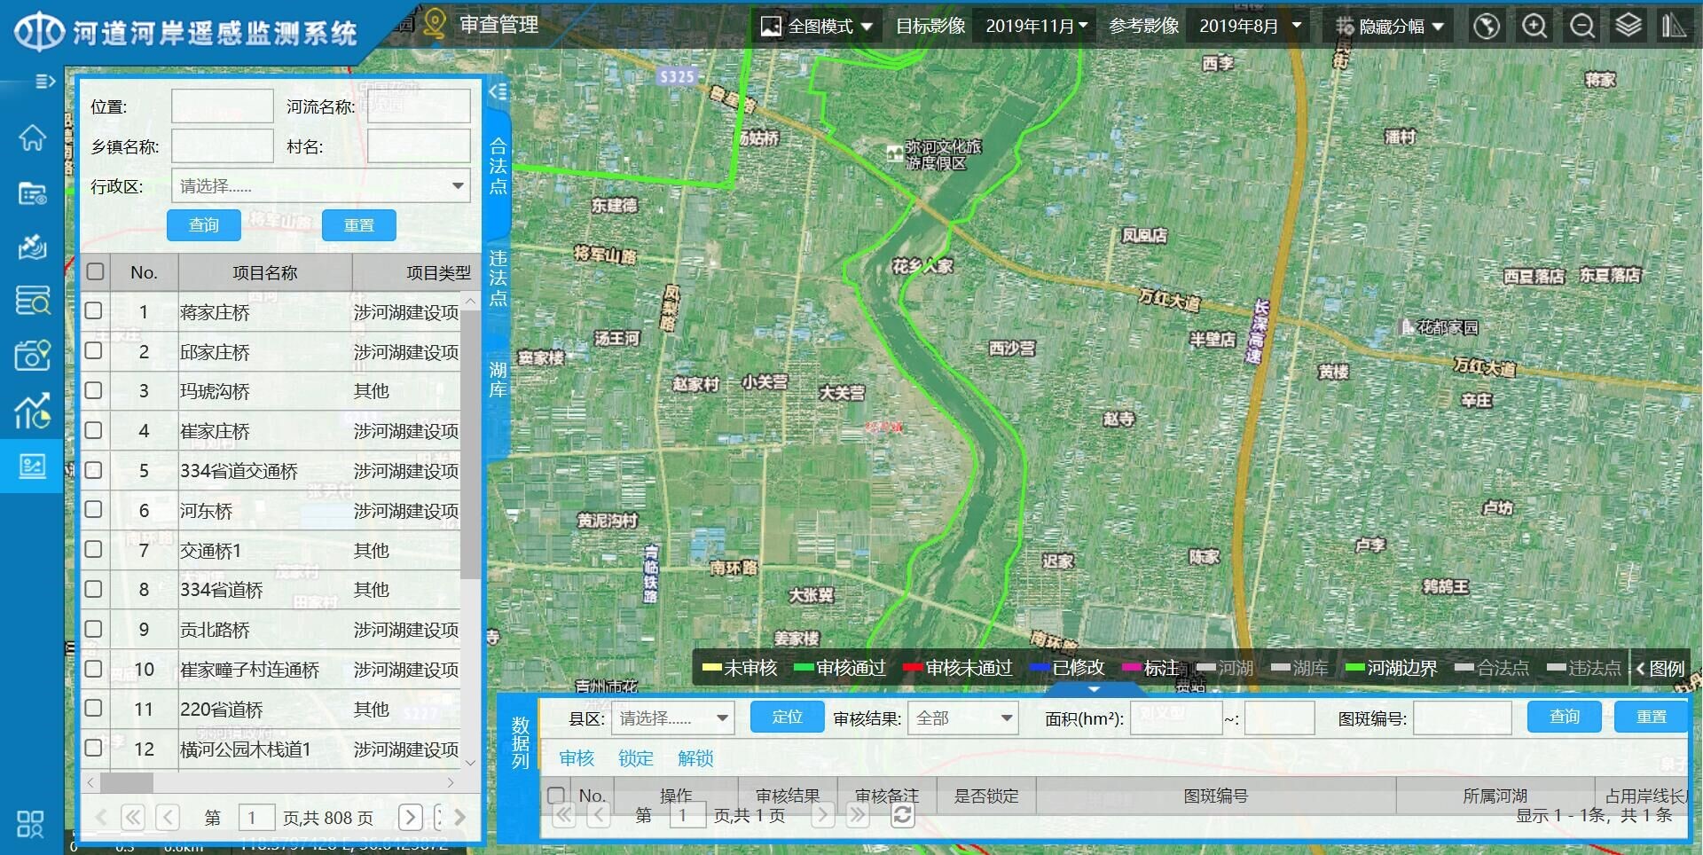Open the satellite remote sensing sidebar icon

(32, 247)
